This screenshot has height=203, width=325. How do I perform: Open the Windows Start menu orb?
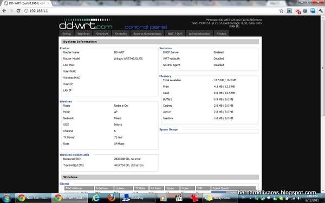click(7, 198)
